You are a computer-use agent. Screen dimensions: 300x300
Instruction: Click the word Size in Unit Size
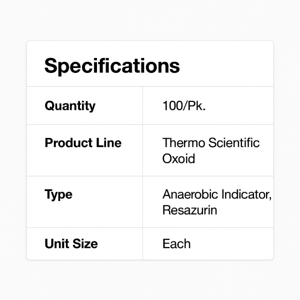[x=84, y=244]
